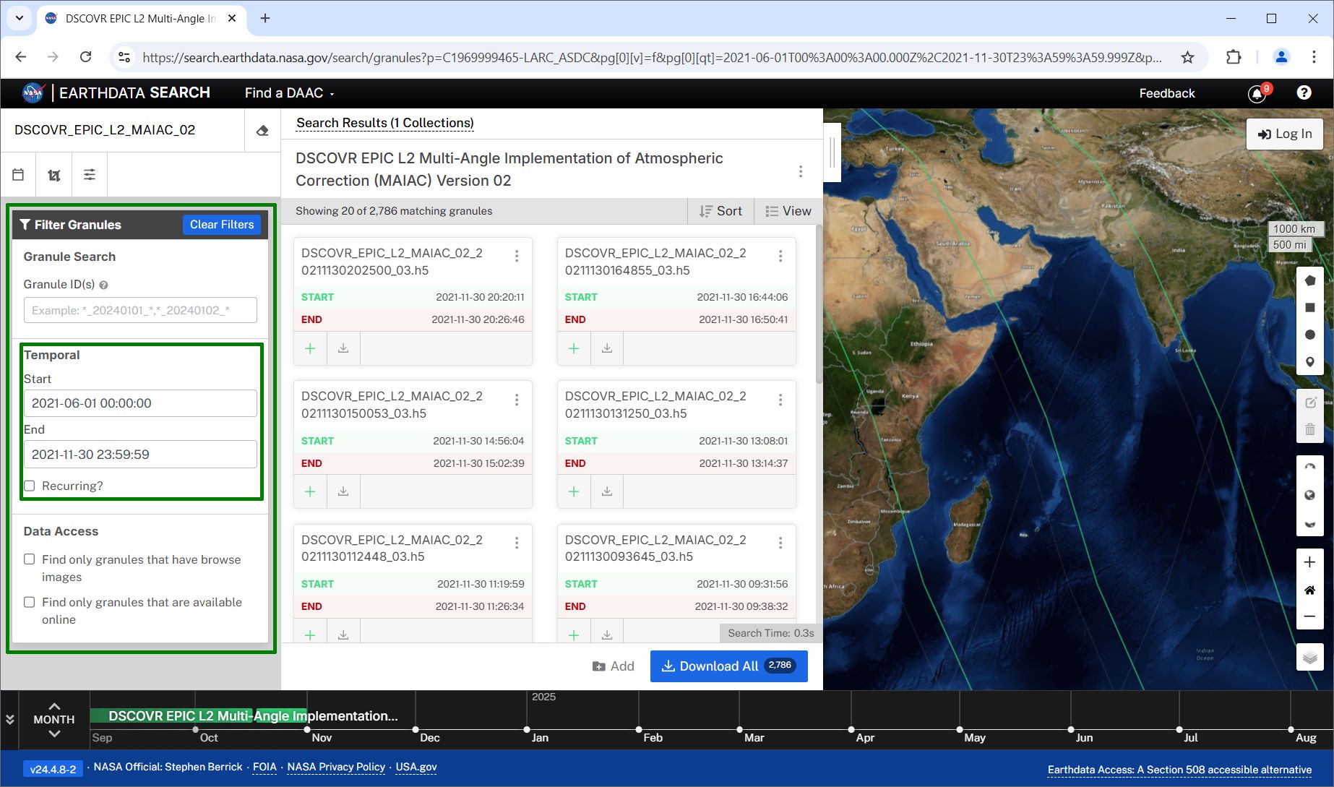
Task: Open the spatial crop filter icon
Action: point(54,174)
